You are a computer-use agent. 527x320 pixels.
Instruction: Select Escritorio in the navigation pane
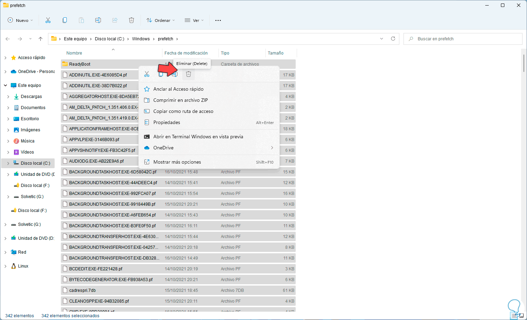[30, 119]
